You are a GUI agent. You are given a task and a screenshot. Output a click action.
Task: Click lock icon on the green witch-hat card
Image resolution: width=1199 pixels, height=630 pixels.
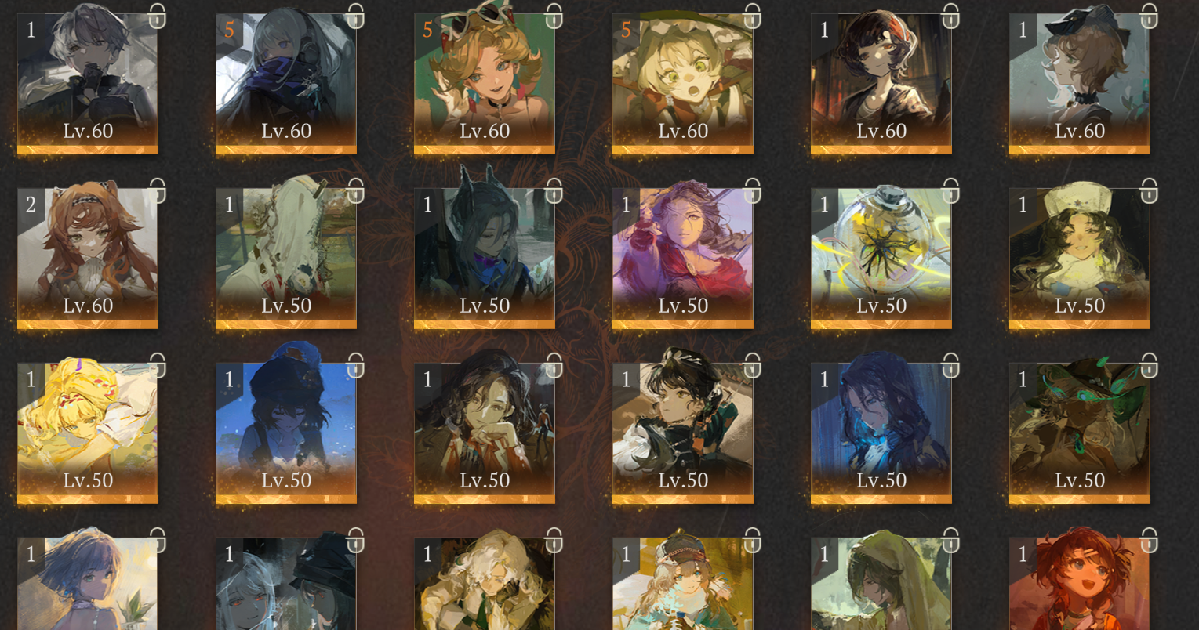(1149, 364)
